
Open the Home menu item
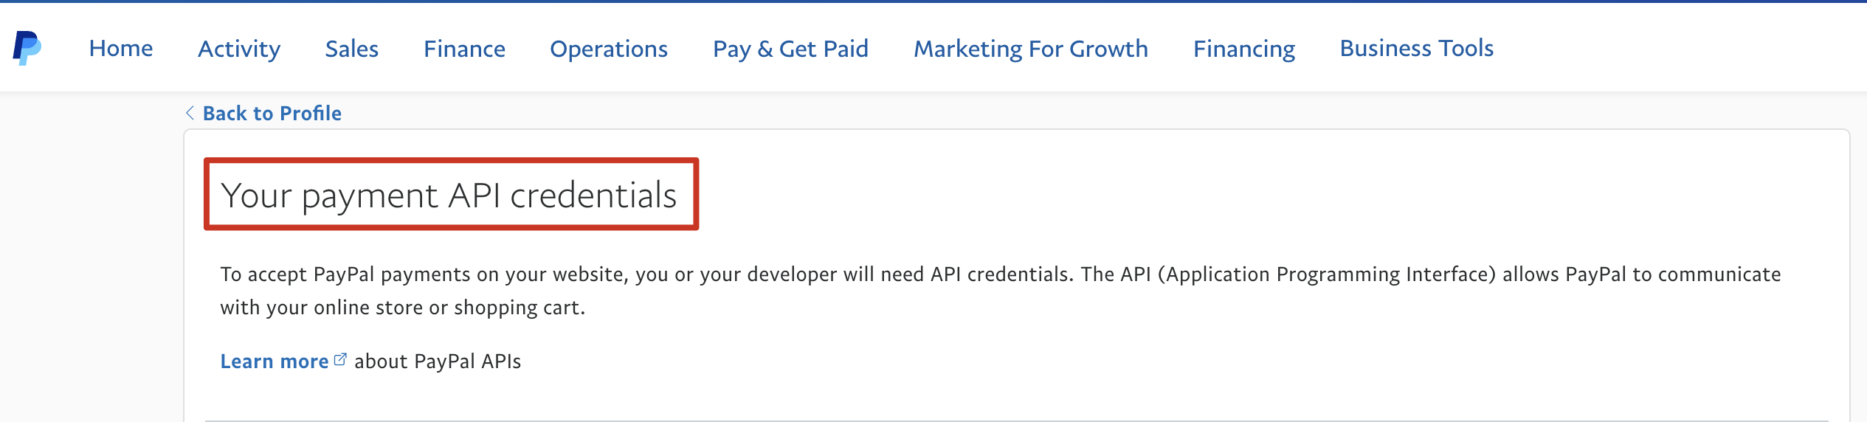tap(121, 49)
